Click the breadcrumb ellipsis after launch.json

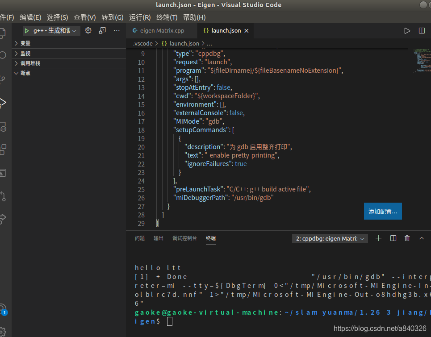[x=209, y=44]
